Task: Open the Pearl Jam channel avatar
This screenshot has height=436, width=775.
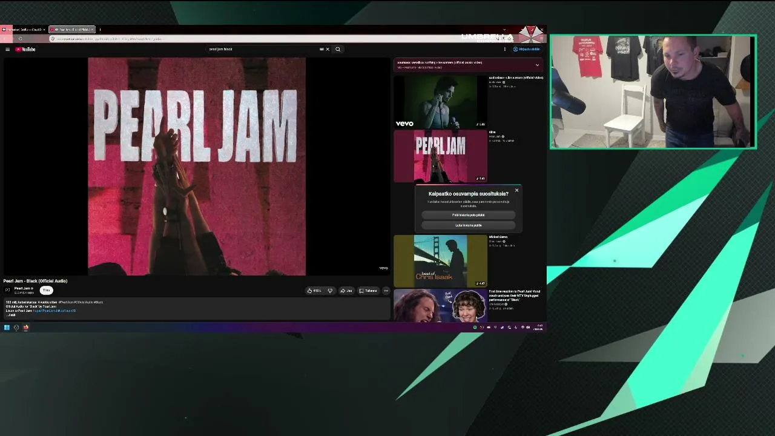Action: click(8, 291)
